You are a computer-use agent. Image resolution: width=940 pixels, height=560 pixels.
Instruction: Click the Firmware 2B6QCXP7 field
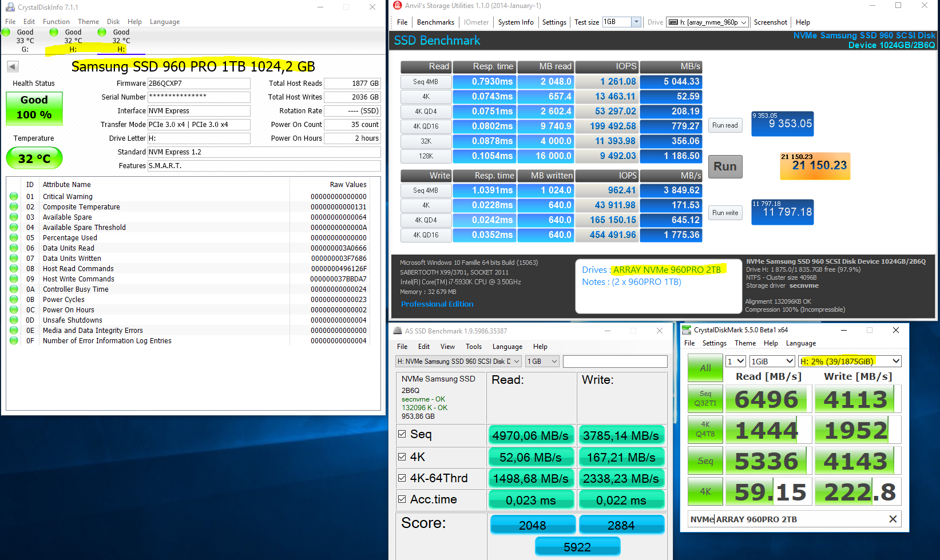(x=199, y=84)
